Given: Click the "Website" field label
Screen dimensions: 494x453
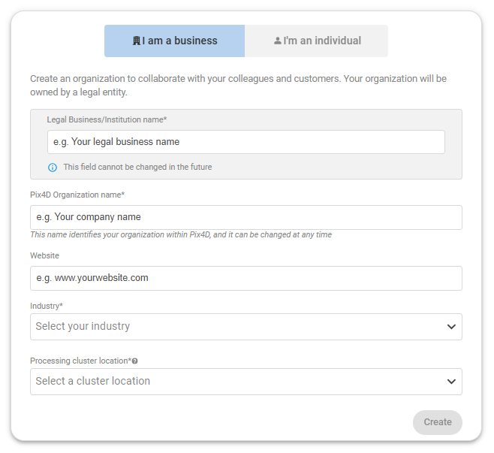Looking at the screenshot, I should (x=44, y=255).
